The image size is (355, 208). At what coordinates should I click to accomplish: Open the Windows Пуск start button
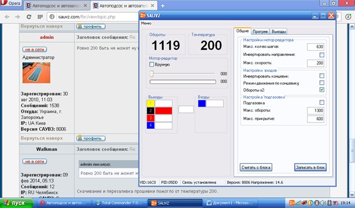pyautogui.click(x=16, y=203)
